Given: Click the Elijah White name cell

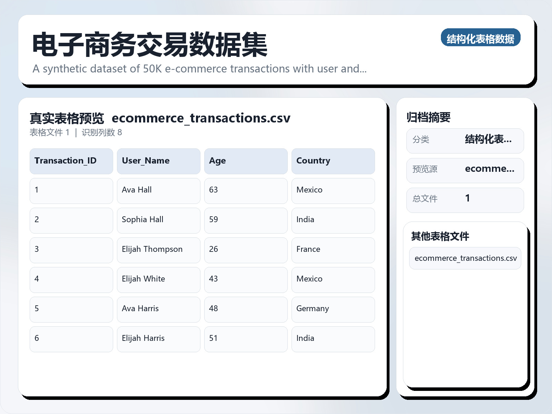Looking at the screenshot, I should pos(158,279).
